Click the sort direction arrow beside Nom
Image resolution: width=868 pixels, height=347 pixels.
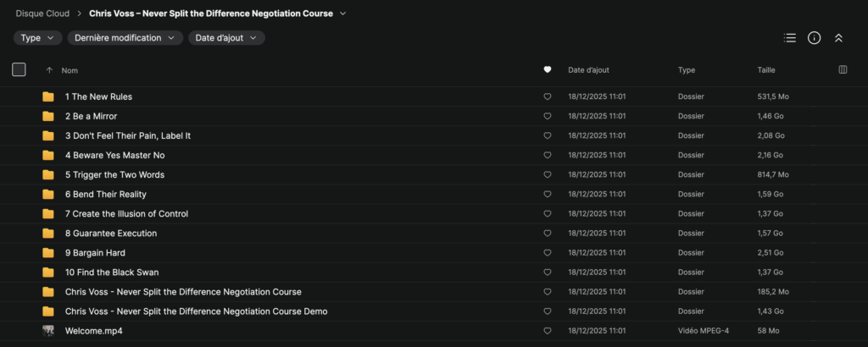coord(49,70)
